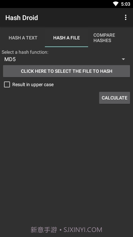Tap the blank app bar area beside the title
The image size is (133, 237).
tap(80, 18)
